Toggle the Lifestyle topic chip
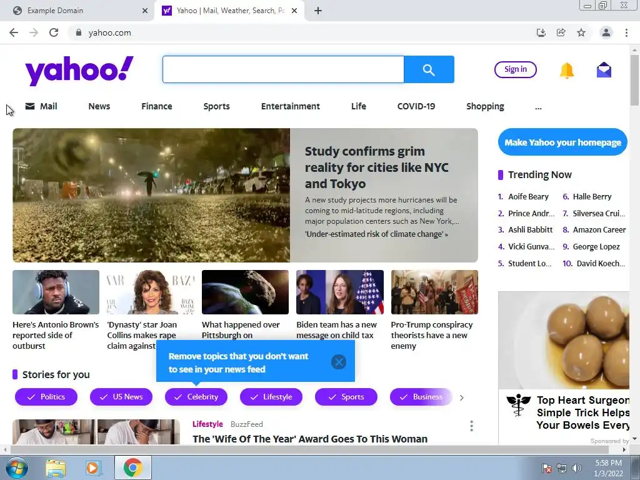640x480 pixels. (x=271, y=397)
